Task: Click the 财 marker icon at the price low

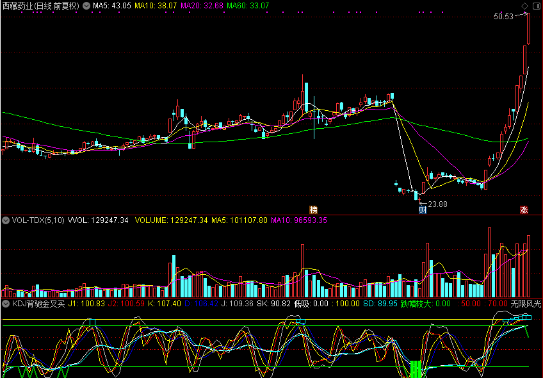Action: click(x=423, y=210)
